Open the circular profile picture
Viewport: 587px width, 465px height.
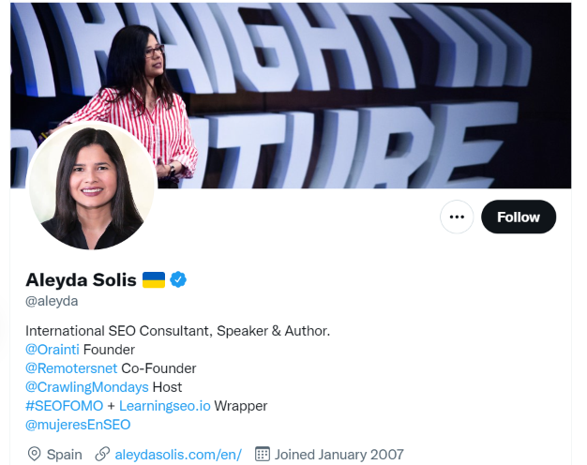pyautogui.click(x=92, y=186)
